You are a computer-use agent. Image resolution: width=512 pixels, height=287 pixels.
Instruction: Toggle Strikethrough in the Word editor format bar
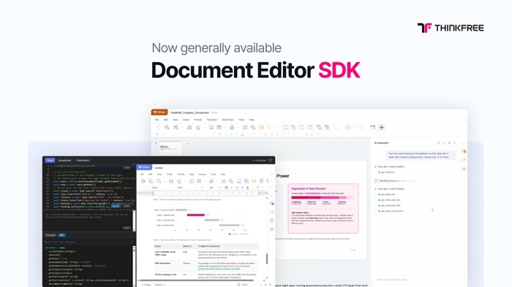[x=242, y=188]
